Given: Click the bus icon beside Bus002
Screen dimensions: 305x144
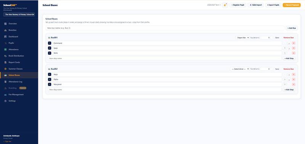Looking at the screenshot, I should point(49,69).
